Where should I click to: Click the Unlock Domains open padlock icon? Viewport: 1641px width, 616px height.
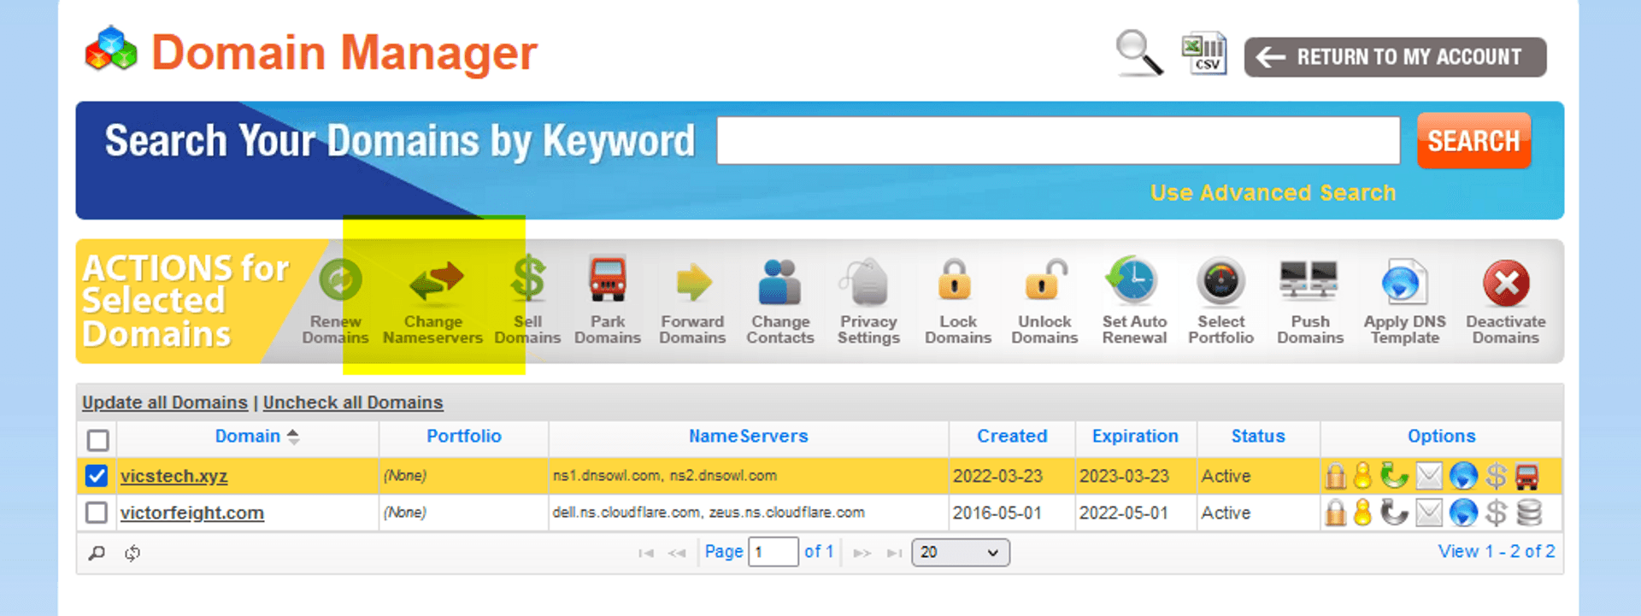pyautogui.click(x=1046, y=280)
